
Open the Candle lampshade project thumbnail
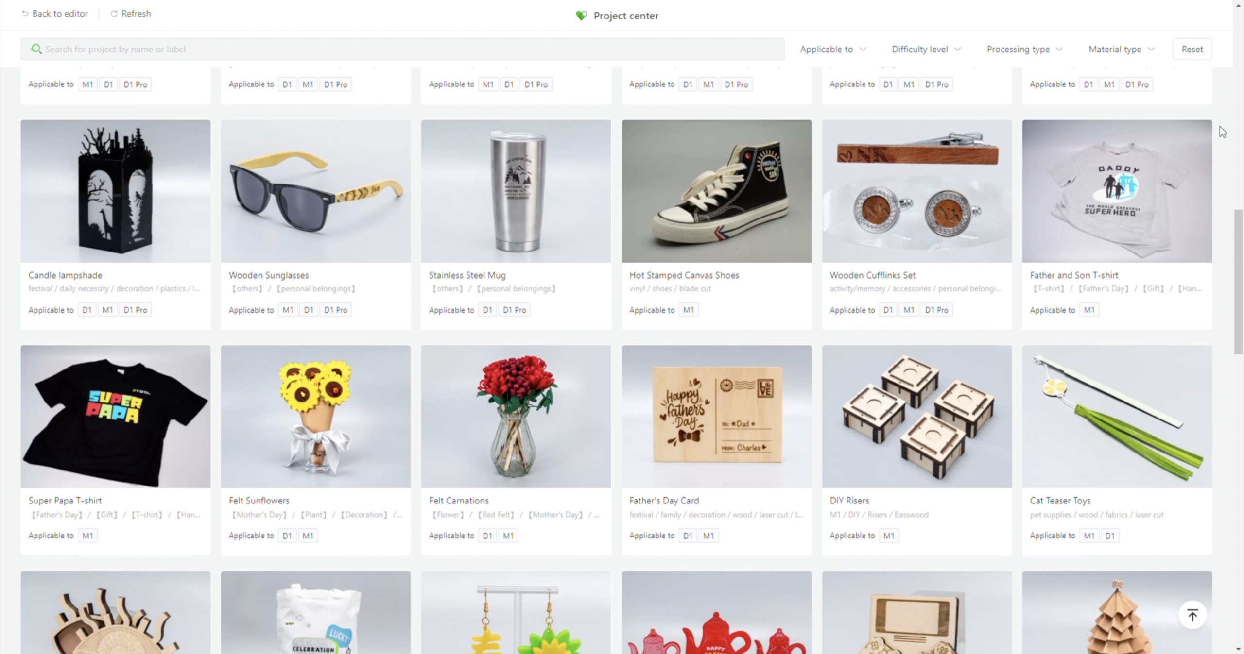tap(116, 191)
